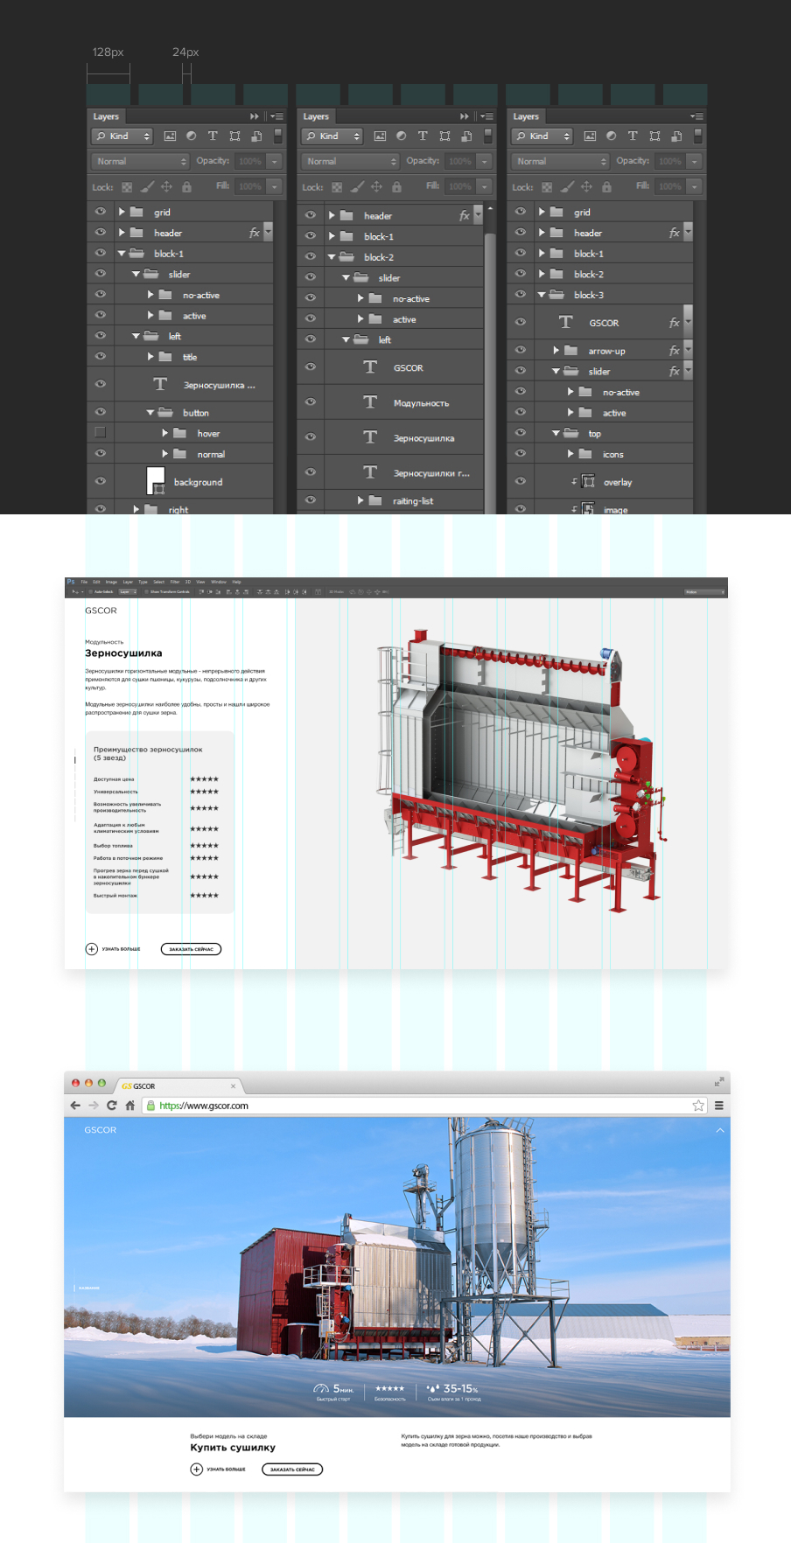Click the Ps logo in Photoshop window
Image resolution: width=791 pixels, height=1543 pixels.
click(71, 582)
